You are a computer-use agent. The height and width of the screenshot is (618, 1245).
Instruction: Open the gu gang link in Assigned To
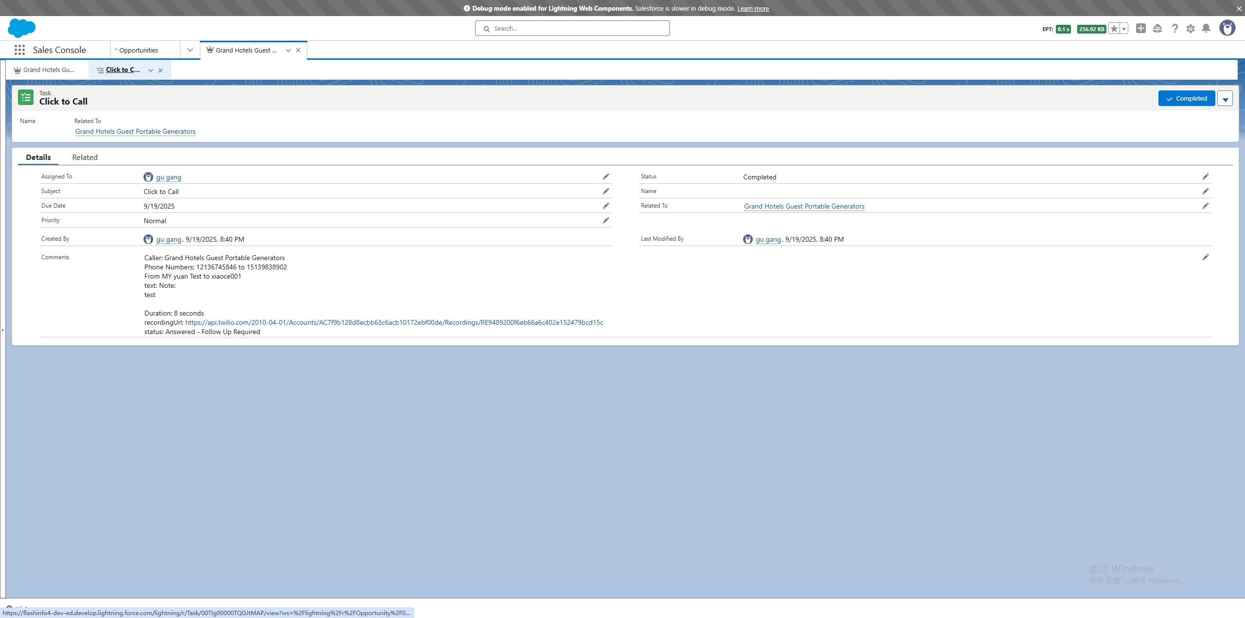168,177
